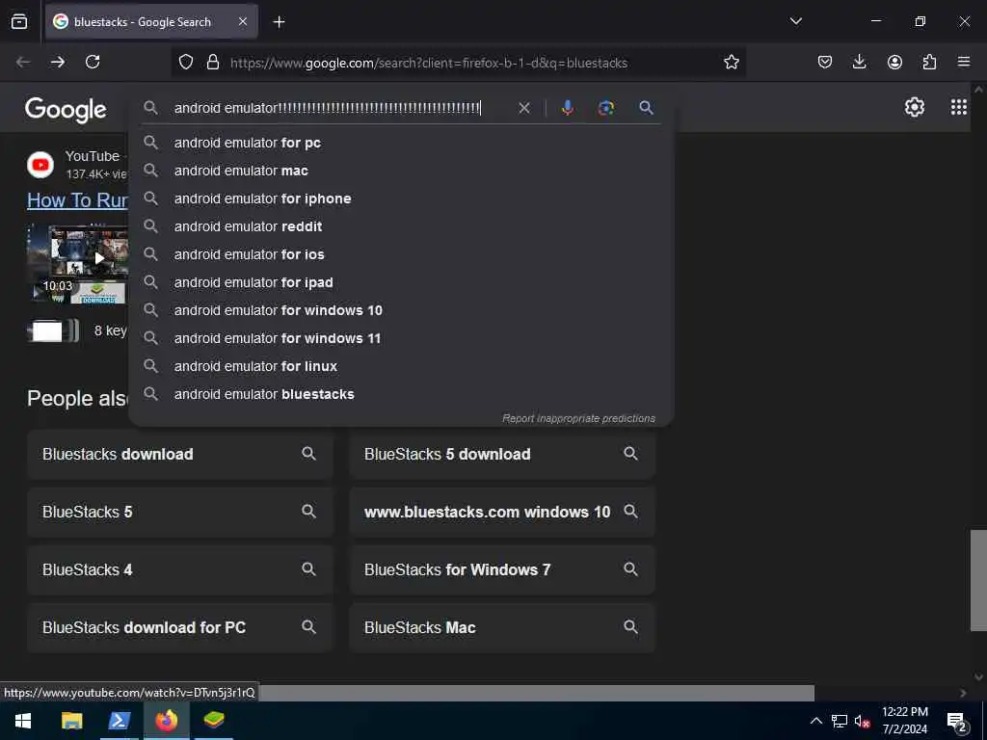The height and width of the screenshot is (740, 987).
Task: Click the horizontal scrollbar thumb
Action: [x=535, y=693]
